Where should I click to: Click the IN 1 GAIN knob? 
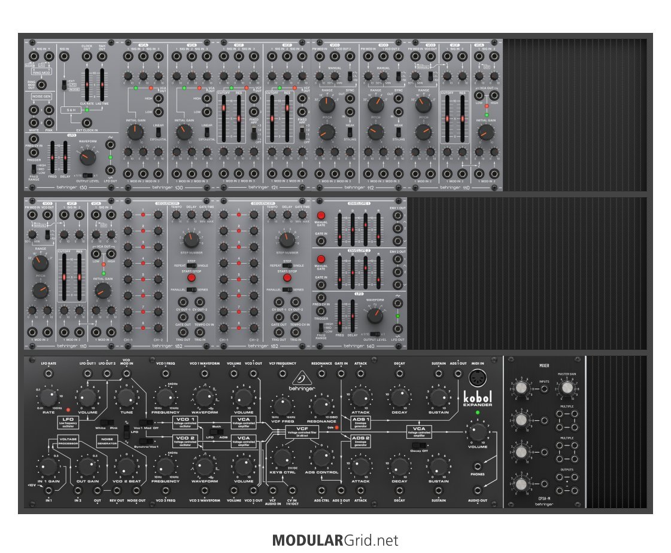click(48, 466)
